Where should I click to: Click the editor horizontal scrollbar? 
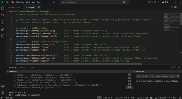coord(79,64)
